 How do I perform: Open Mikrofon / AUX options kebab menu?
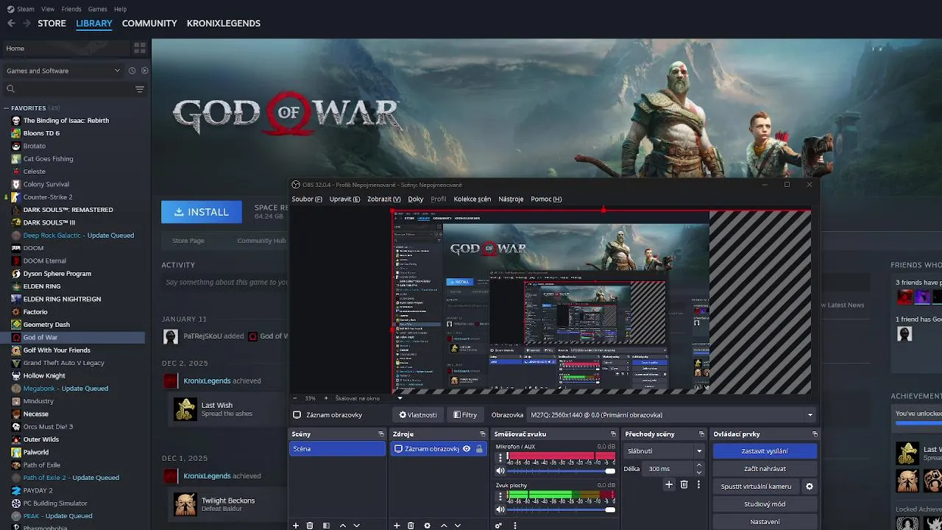coord(500,457)
